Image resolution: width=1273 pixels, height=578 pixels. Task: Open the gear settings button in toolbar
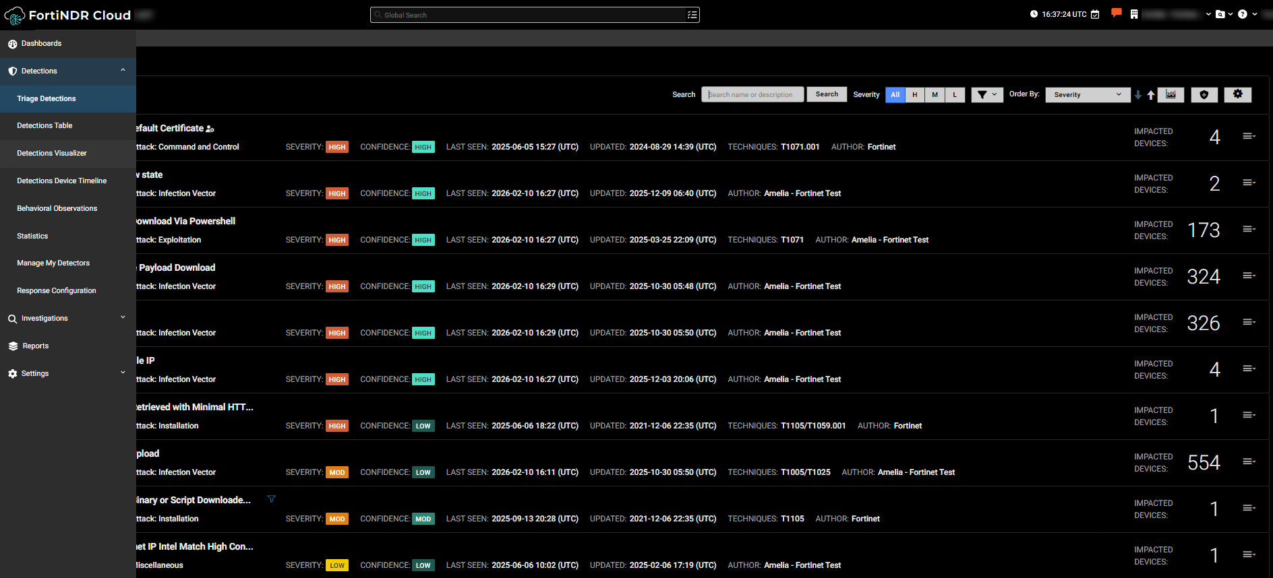pos(1237,95)
